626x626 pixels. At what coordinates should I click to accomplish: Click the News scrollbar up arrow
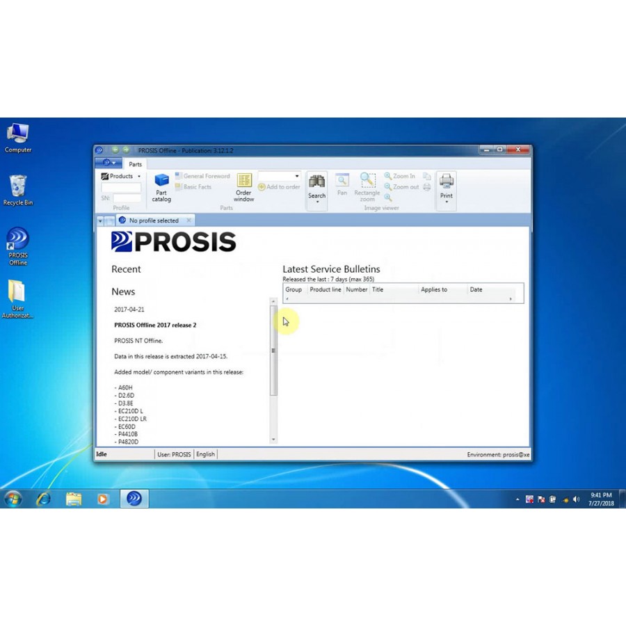(273, 301)
